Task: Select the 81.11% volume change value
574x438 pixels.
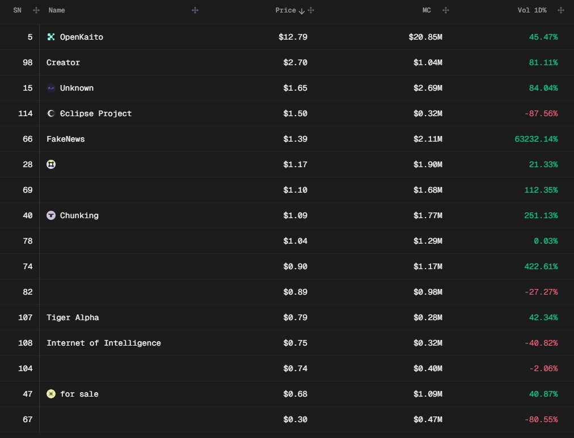Action: 543,62
